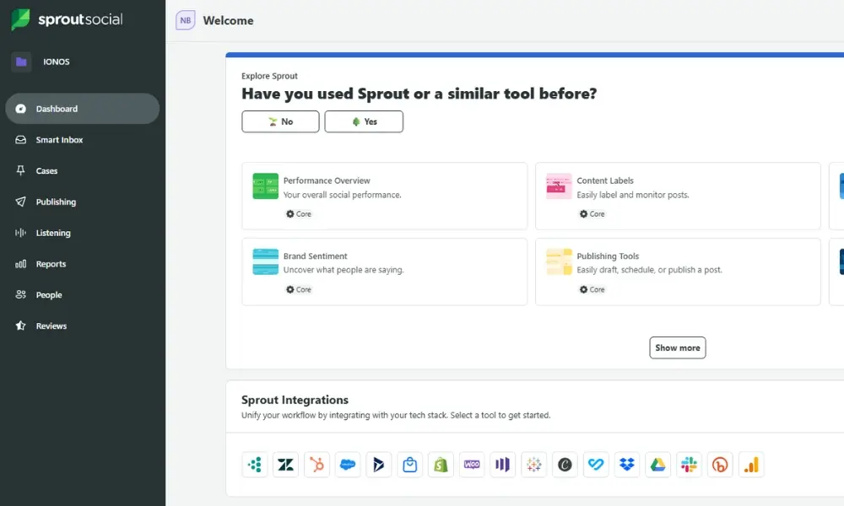Open Listening from the sidebar
Viewport: 844px width, 506px height.
[53, 233]
